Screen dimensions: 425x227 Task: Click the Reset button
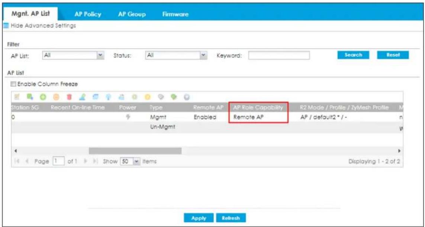(393, 55)
